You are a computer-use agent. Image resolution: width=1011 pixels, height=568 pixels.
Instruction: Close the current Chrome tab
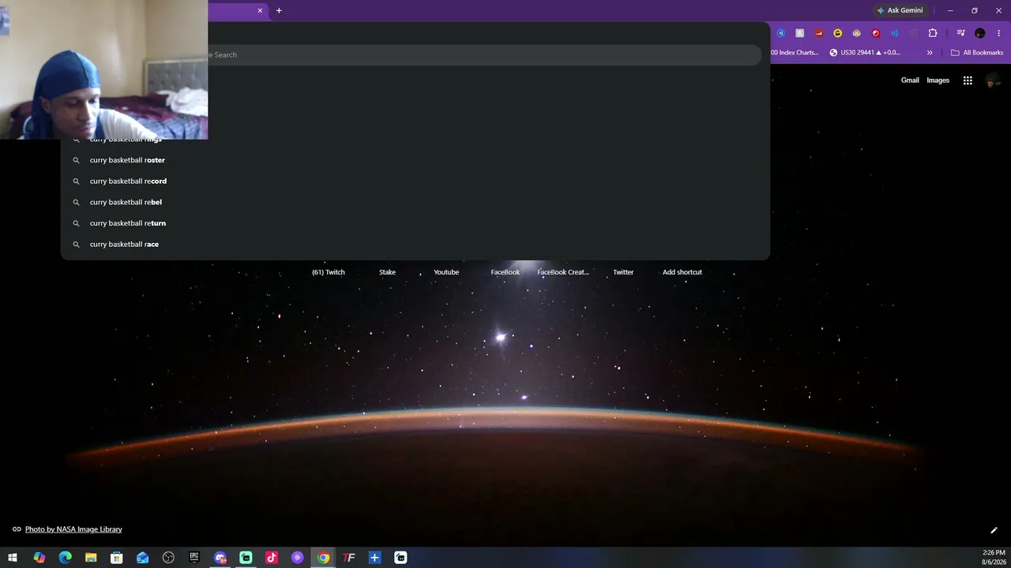point(260,10)
